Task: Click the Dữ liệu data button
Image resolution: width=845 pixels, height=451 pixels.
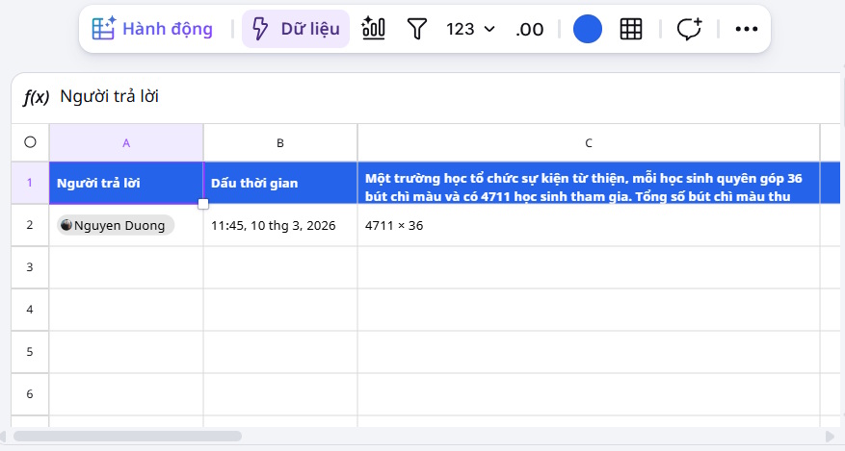Action: [296, 29]
